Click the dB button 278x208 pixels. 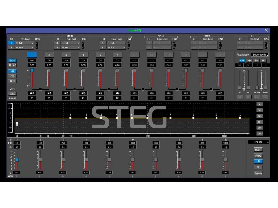pos(258,161)
